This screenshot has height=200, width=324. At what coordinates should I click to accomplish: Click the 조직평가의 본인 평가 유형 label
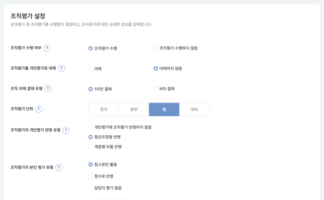[x=32, y=167]
